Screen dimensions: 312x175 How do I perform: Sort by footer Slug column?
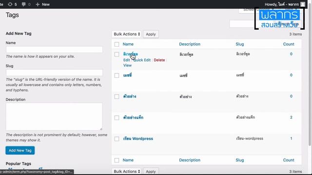[x=240, y=160]
